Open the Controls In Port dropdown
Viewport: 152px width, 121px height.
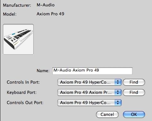pyautogui.click(x=89, y=82)
